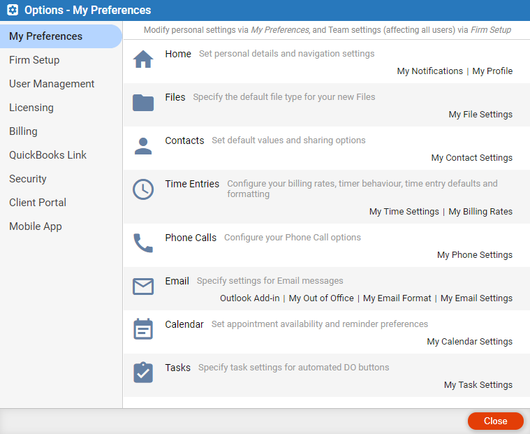Open My Time Settings

tap(404, 212)
